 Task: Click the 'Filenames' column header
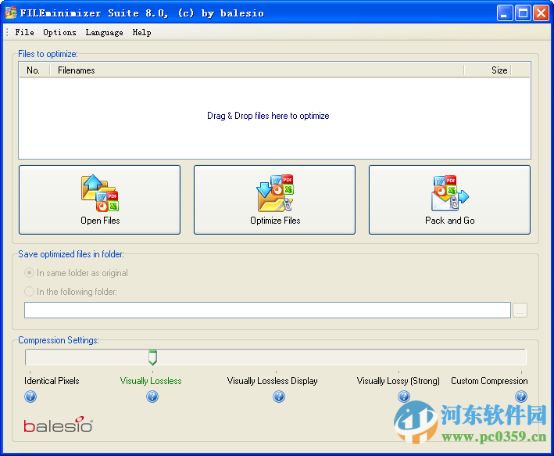click(256, 70)
